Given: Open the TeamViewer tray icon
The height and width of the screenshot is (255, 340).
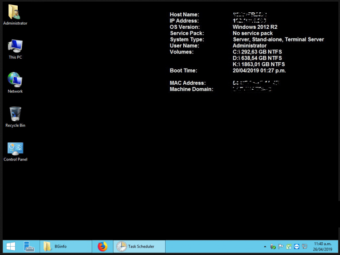Looking at the screenshot, I should pos(296,247).
